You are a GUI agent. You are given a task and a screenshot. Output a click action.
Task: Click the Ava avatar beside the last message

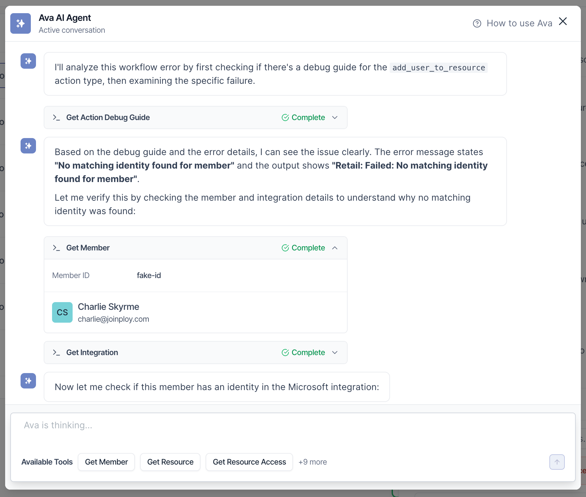tap(28, 381)
